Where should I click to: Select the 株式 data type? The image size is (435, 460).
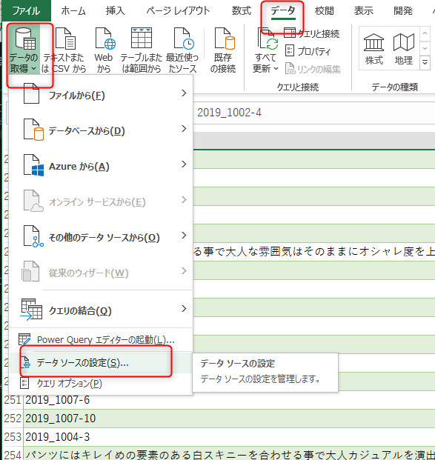click(x=373, y=49)
